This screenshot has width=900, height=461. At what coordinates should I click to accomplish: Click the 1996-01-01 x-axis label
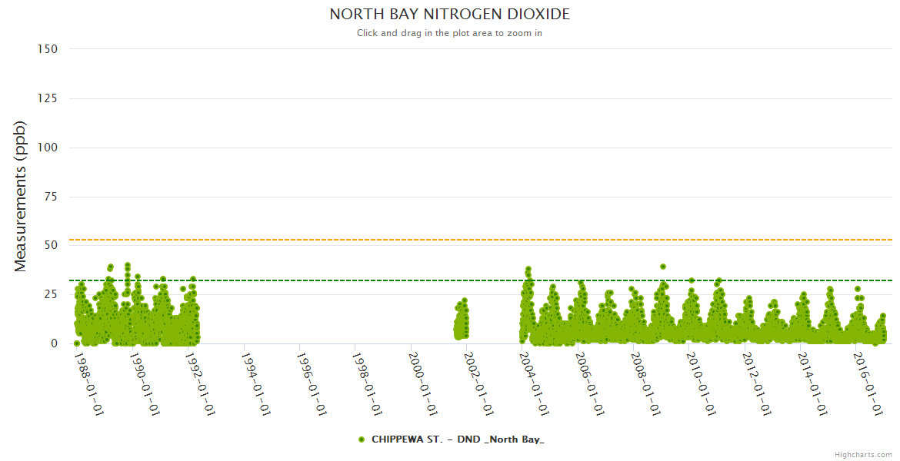point(311,383)
